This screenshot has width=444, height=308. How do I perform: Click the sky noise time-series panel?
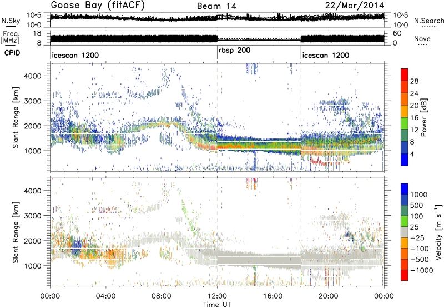pyautogui.click(x=217, y=20)
